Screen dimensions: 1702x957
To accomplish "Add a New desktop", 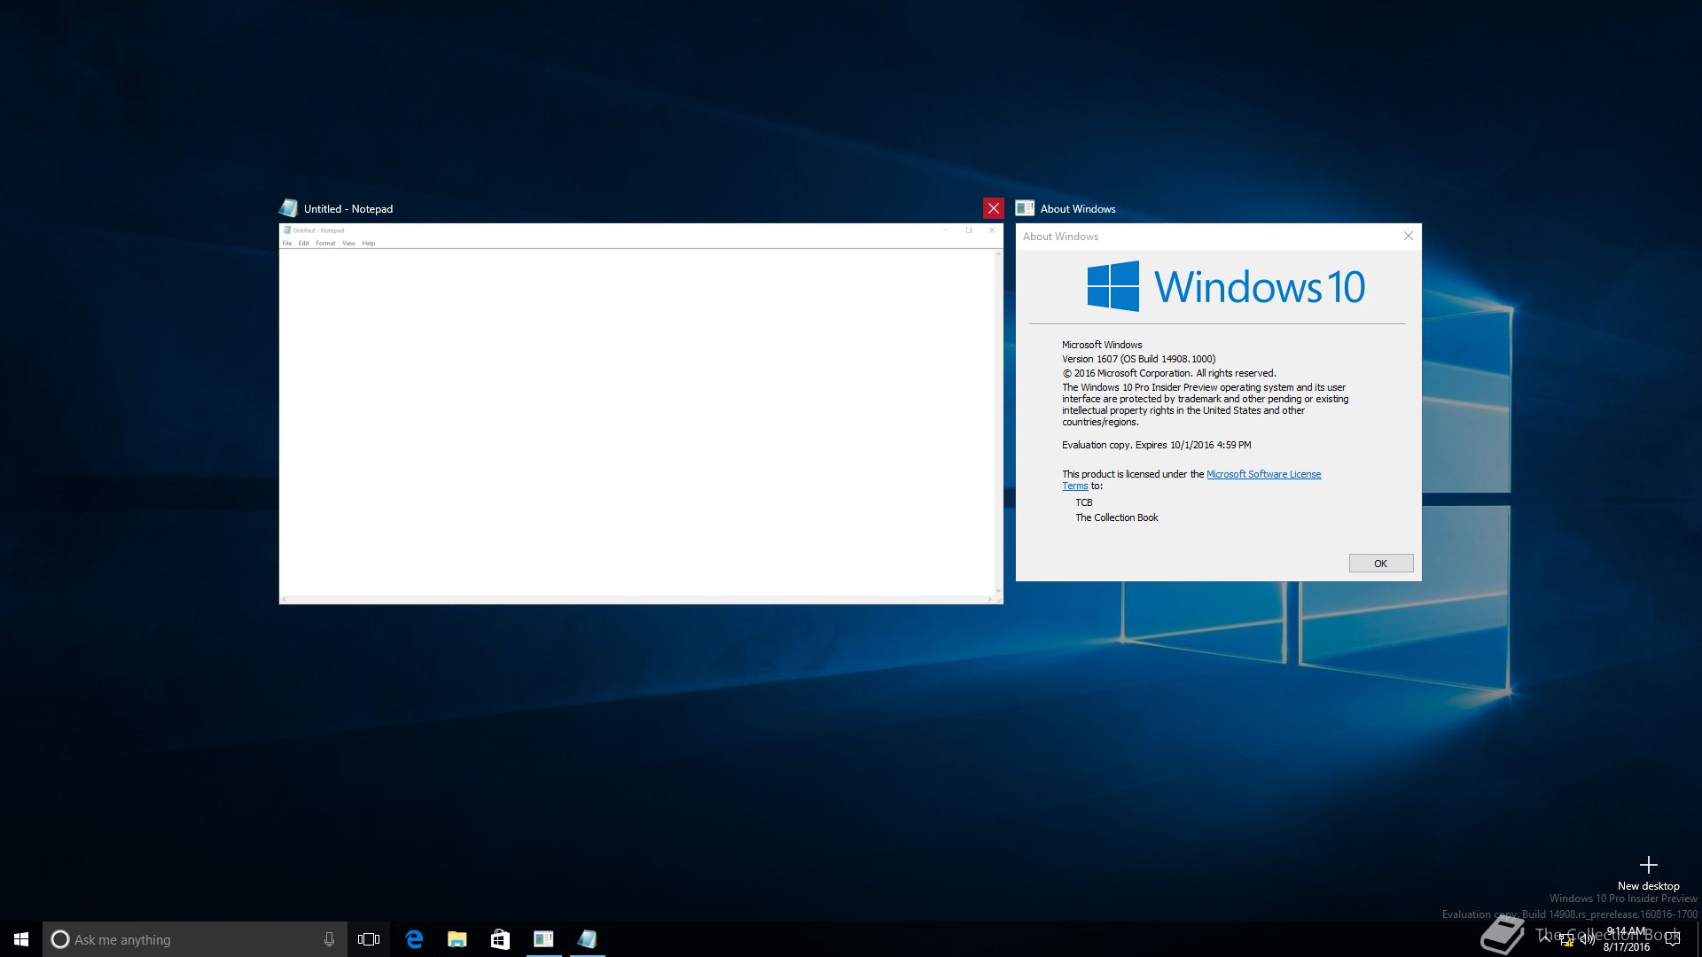I will click(x=1648, y=873).
